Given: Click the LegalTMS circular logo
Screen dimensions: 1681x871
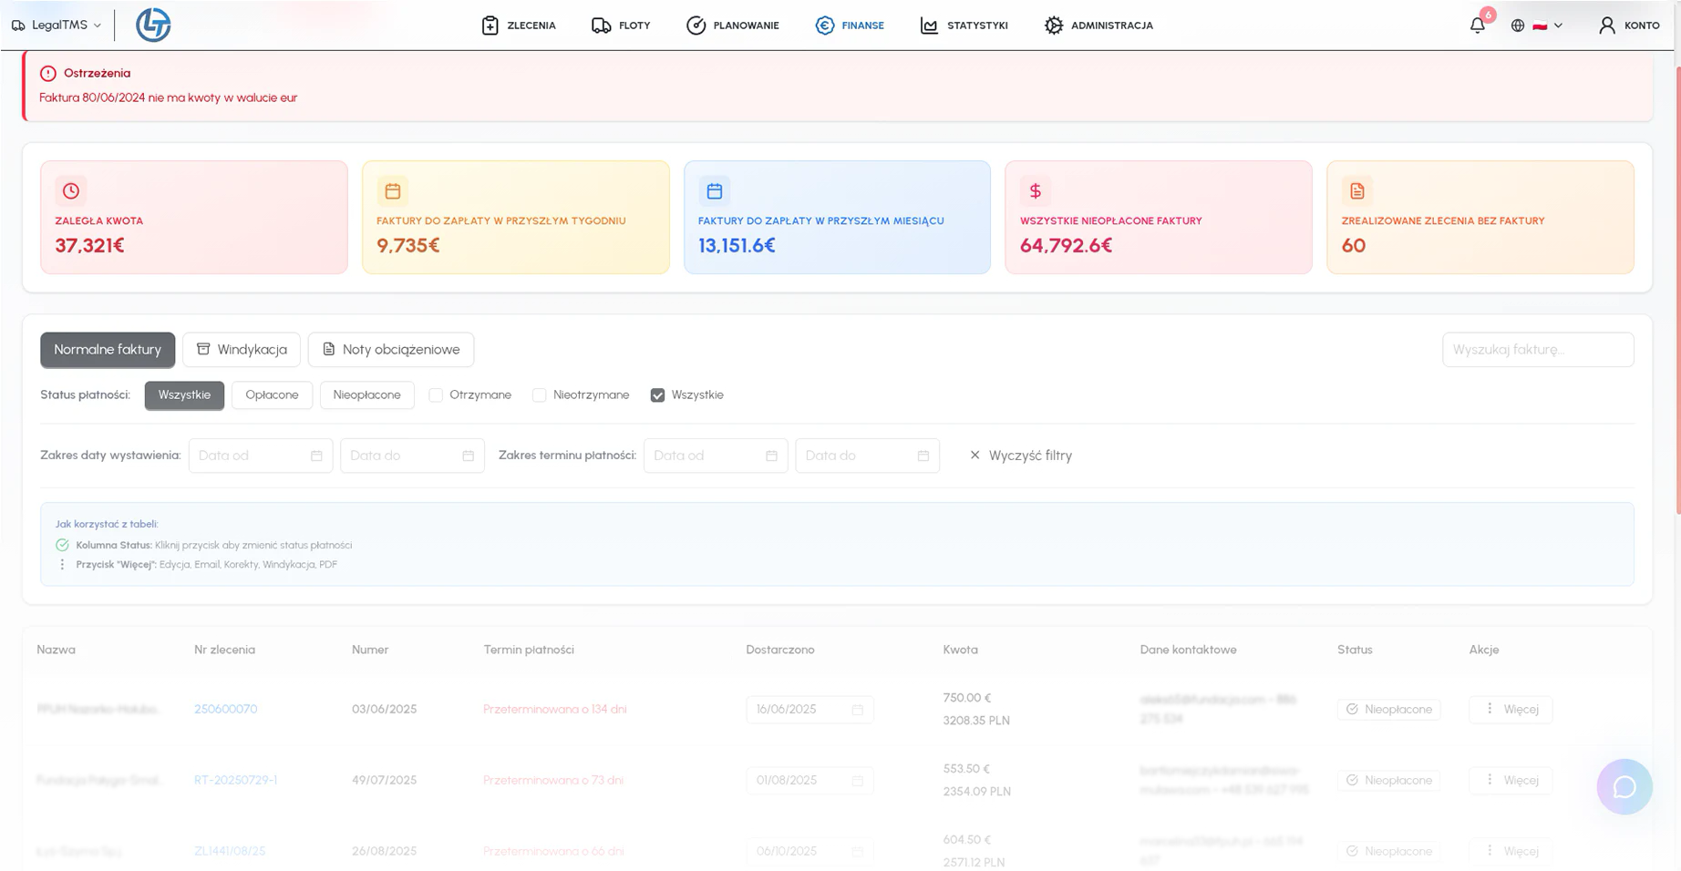Looking at the screenshot, I should [153, 25].
